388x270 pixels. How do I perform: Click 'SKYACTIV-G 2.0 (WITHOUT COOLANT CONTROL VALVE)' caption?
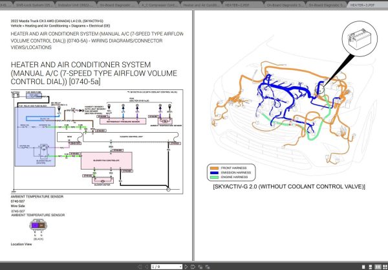[289, 186]
